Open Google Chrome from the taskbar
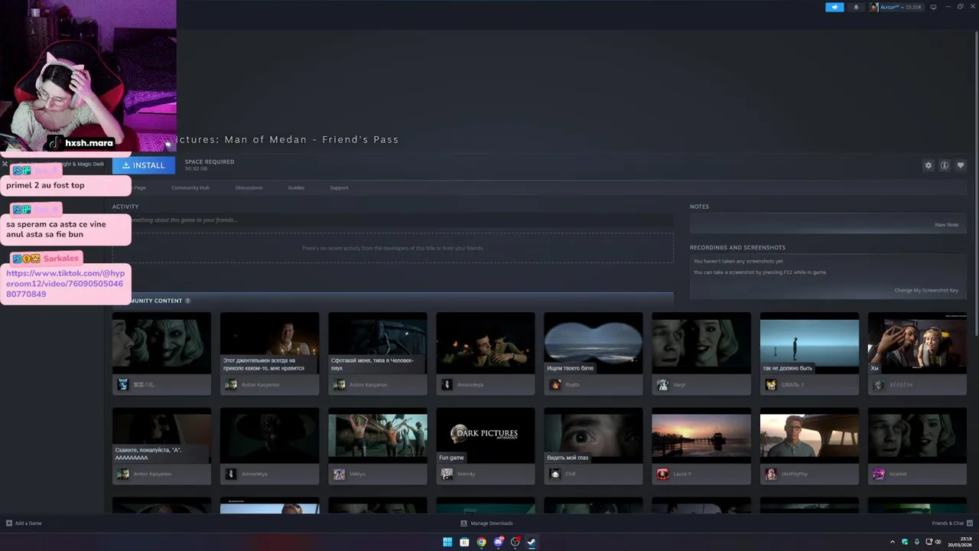The image size is (979, 551). [x=481, y=542]
